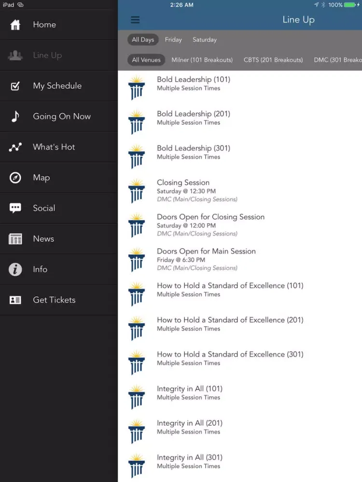The height and width of the screenshot is (482, 362).
Task: Open the Info section
Action: pos(59,269)
